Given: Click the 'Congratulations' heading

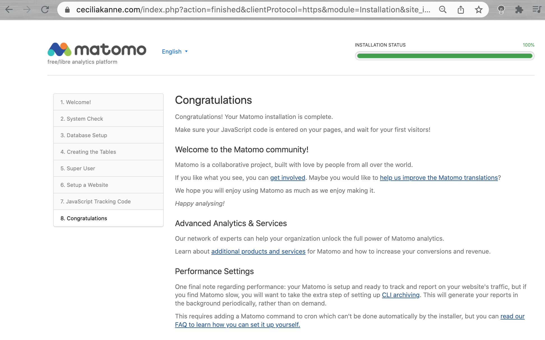Looking at the screenshot, I should coord(213,100).
